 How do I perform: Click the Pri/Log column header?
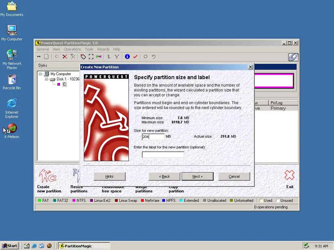click(283, 103)
